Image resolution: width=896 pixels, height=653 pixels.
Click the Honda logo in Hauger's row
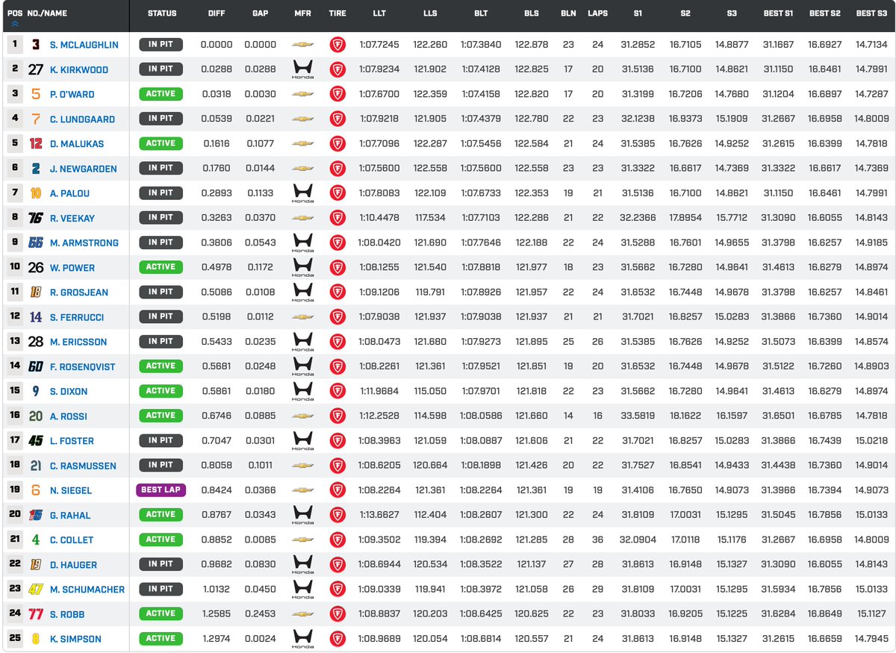302,565
